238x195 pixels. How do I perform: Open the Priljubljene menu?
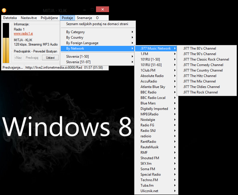click(49, 18)
